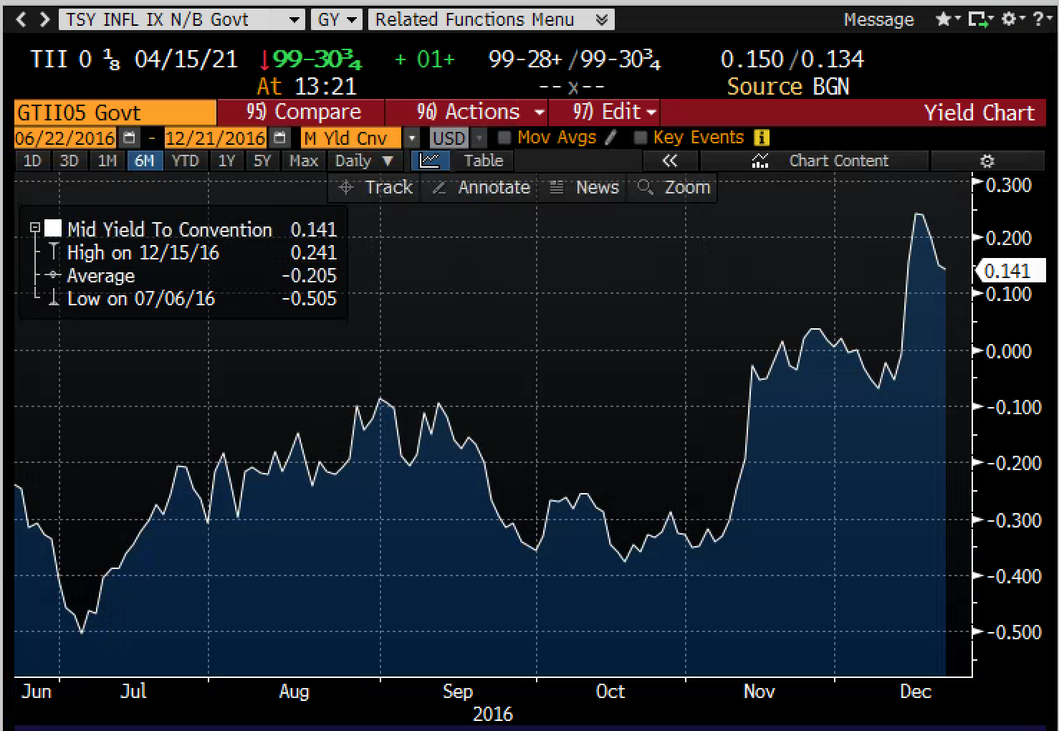Image resolution: width=1059 pixels, height=731 pixels.
Task: Click the Key Events info icon
Action: tap(762, 138)
